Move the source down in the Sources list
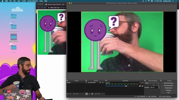This screenshot has height=100, width=179. 99,94
